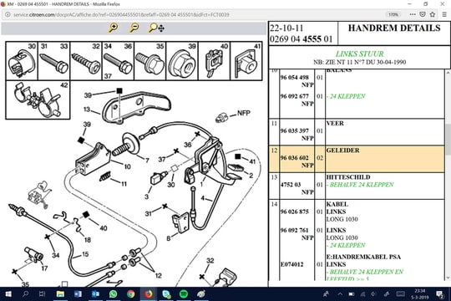
Task: Bookmark this page with the star icon
Action: click(x=433, y=14)
